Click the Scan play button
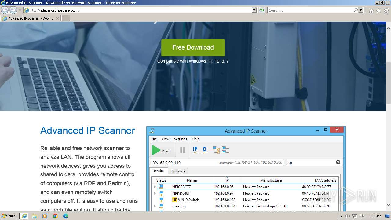This screenshot has height=220, width=391. [163, 150]
